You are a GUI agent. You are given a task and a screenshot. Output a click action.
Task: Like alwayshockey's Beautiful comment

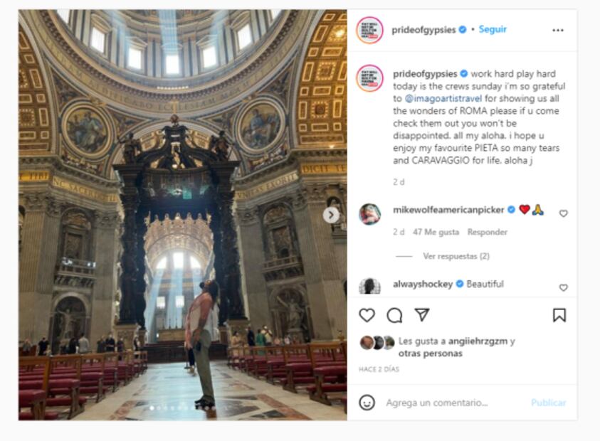point(563,287)
